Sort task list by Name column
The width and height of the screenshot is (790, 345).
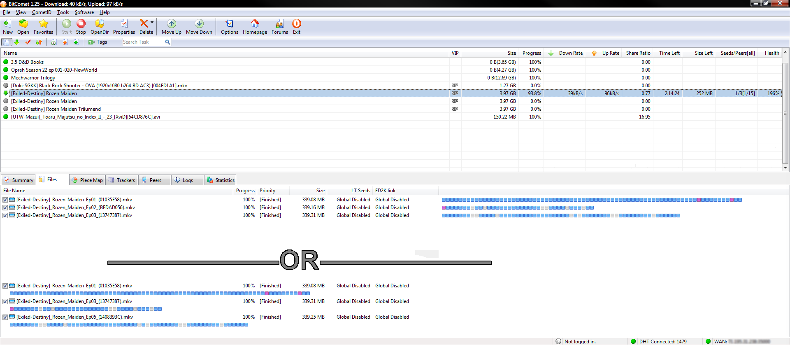point(225,53)
